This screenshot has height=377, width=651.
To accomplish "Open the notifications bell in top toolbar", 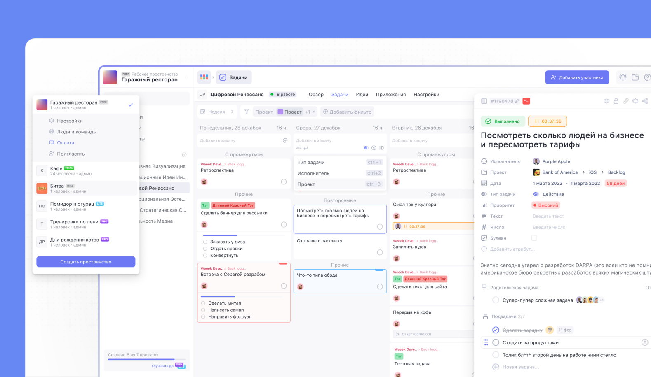I will 623,77.
